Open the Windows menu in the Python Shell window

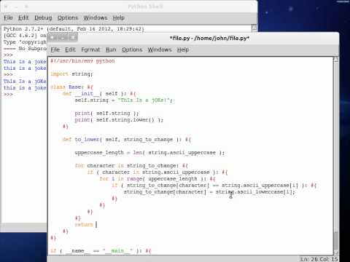point(96,18)
